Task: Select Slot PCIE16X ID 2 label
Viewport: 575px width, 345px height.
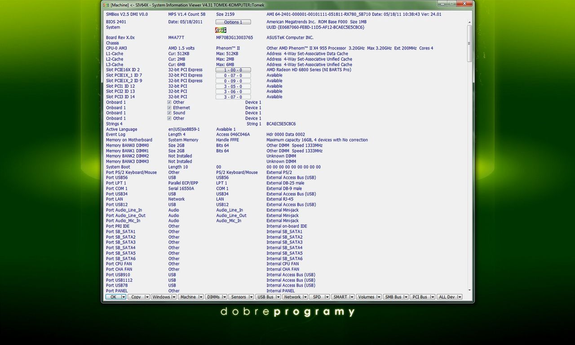Action: 123,70
